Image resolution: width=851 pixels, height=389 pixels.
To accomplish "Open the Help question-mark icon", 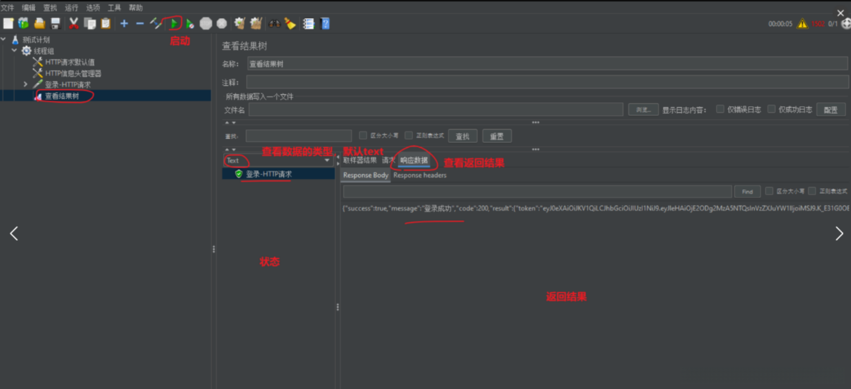I will click(325, 23).
